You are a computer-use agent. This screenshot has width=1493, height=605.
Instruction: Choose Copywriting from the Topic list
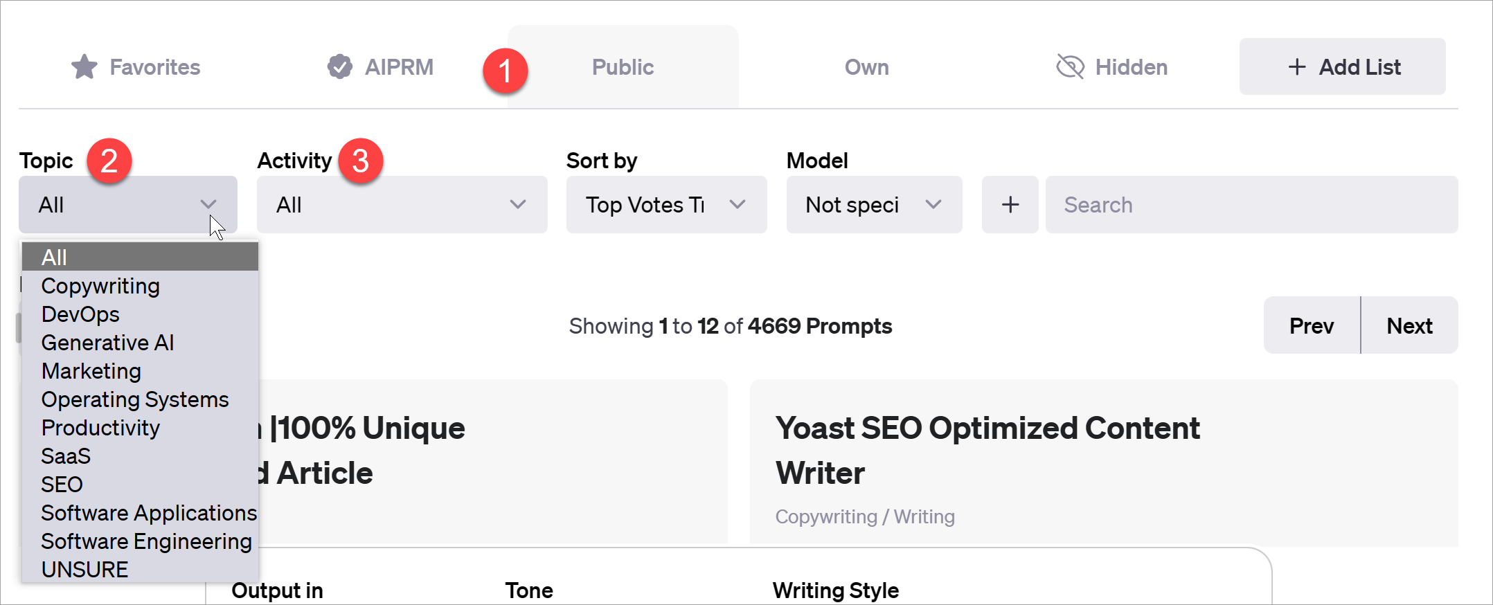(x=100, y=286)
